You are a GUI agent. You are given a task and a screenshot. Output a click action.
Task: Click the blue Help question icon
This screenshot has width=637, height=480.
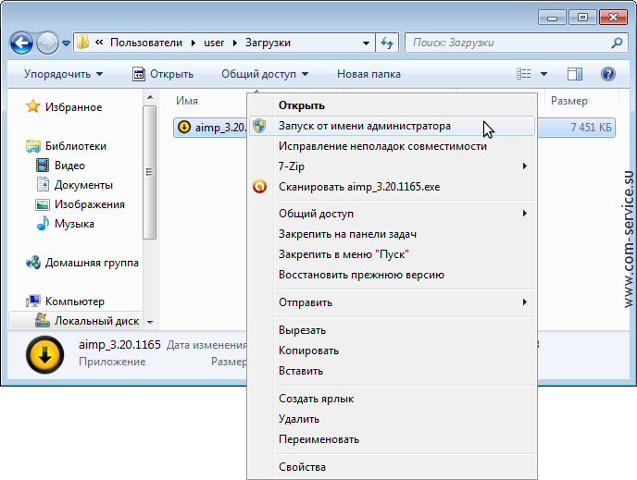608,74
